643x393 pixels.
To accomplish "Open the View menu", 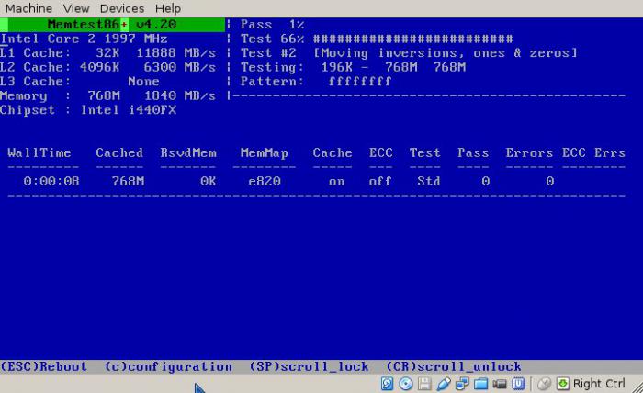I will 76,8.
